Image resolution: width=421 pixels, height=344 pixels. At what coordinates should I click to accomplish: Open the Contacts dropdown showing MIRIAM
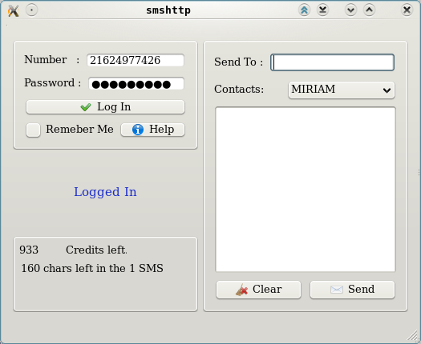(x=342, y=90)
